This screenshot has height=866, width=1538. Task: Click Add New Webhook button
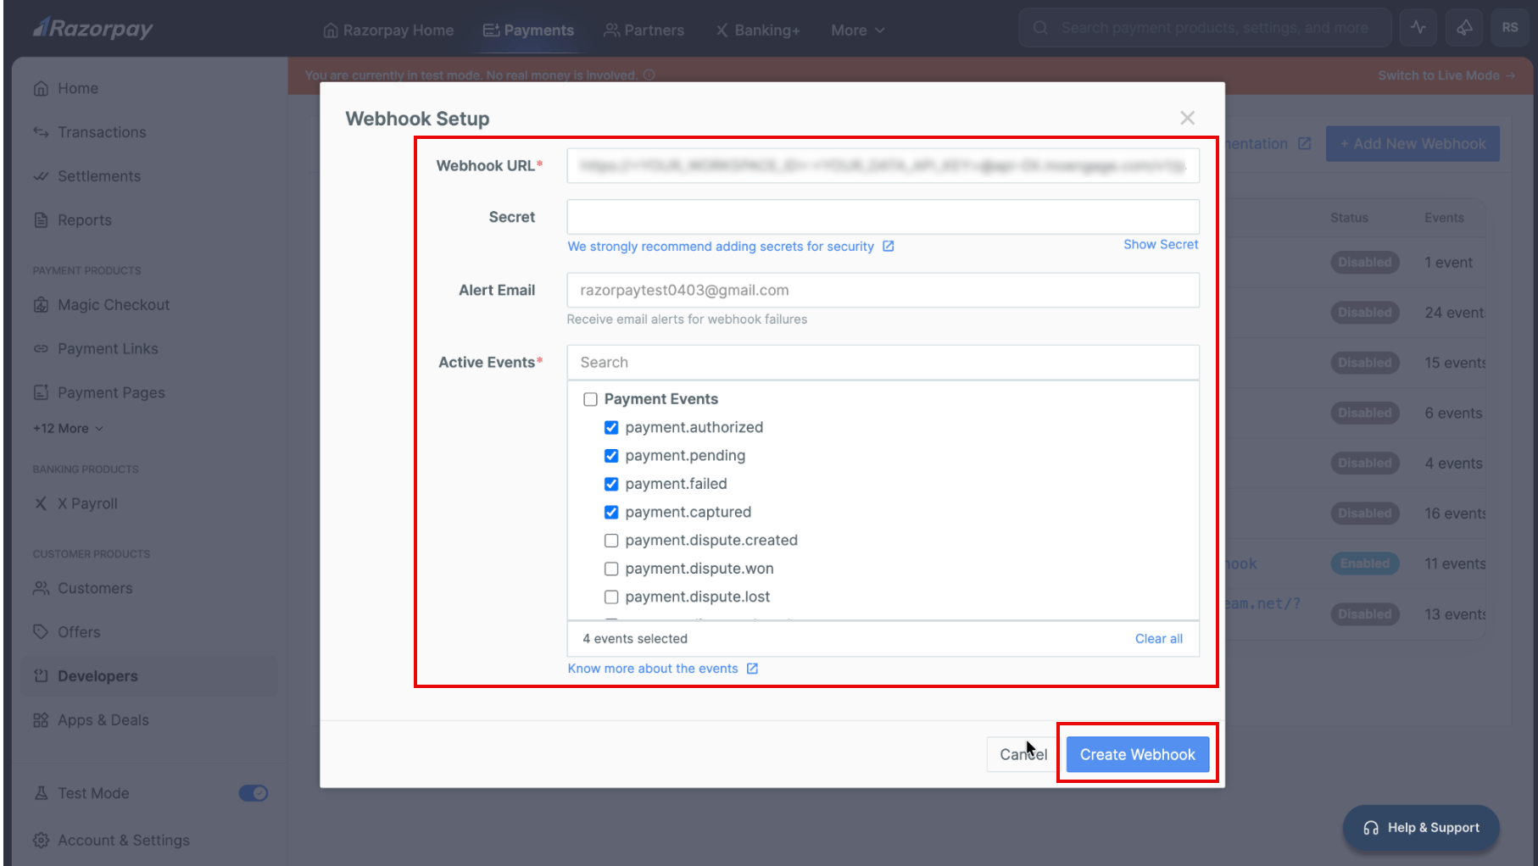coord(1413,144)
